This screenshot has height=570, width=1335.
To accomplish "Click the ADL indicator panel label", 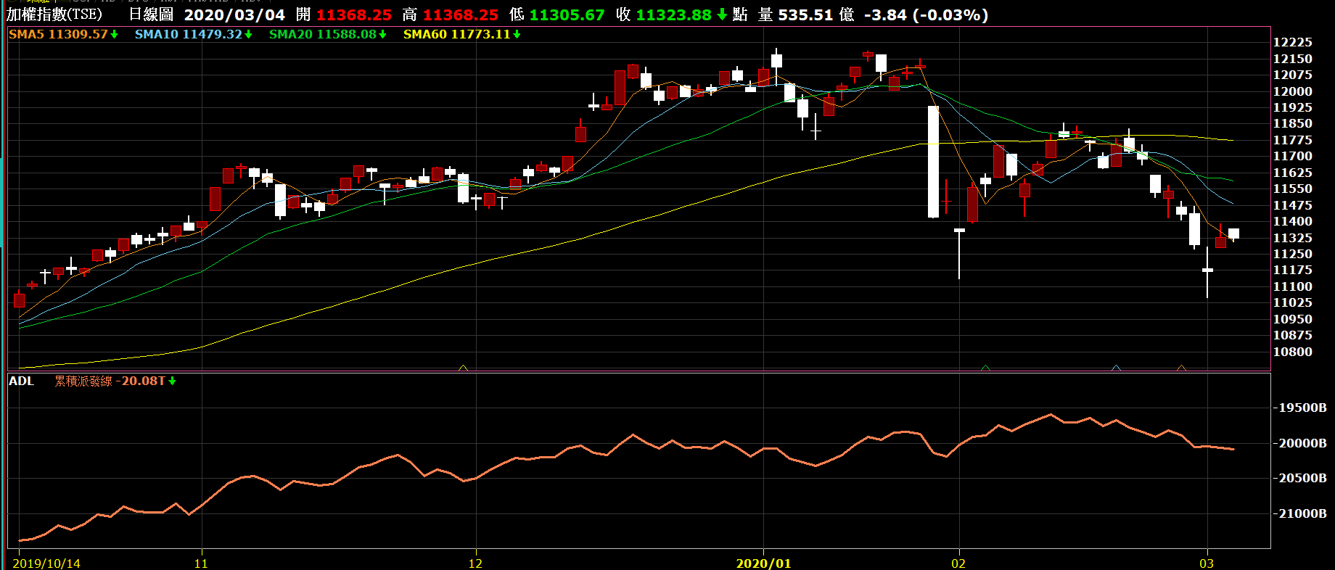I will (22, 381).
